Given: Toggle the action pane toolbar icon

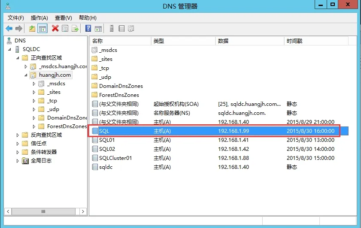Looking at the screenshot, I should 98,28.
